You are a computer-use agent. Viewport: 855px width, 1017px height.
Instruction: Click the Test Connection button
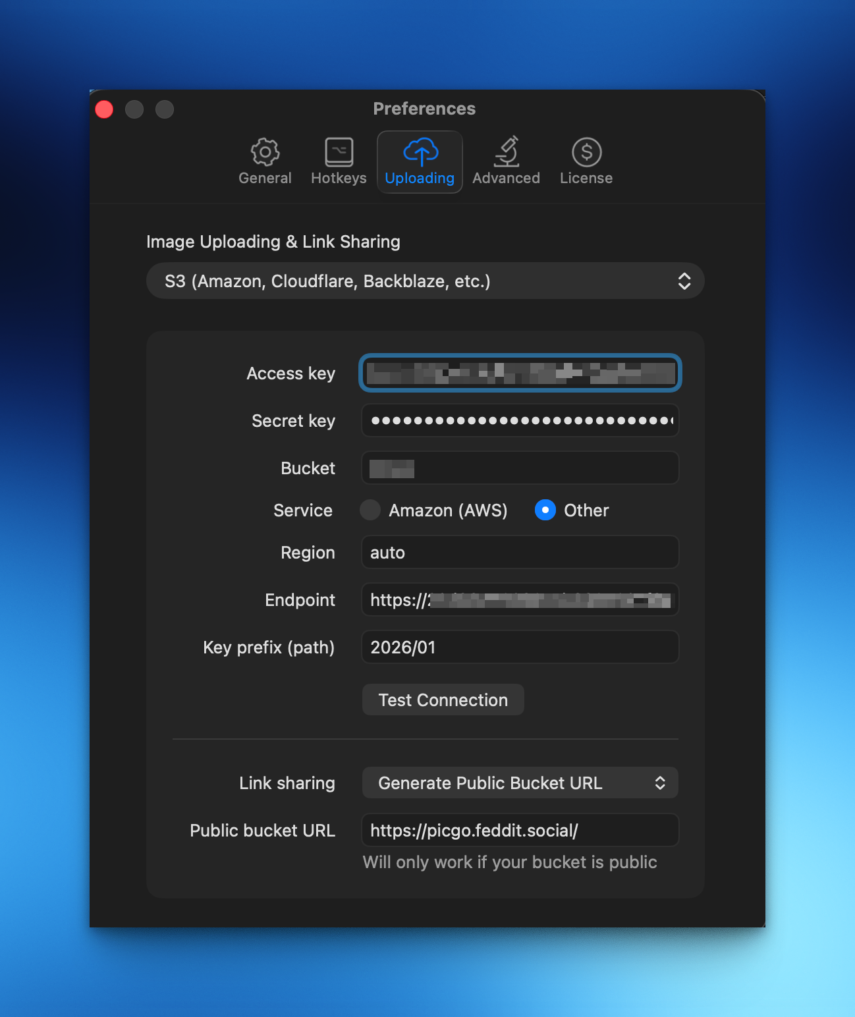(x=443, y=700)
